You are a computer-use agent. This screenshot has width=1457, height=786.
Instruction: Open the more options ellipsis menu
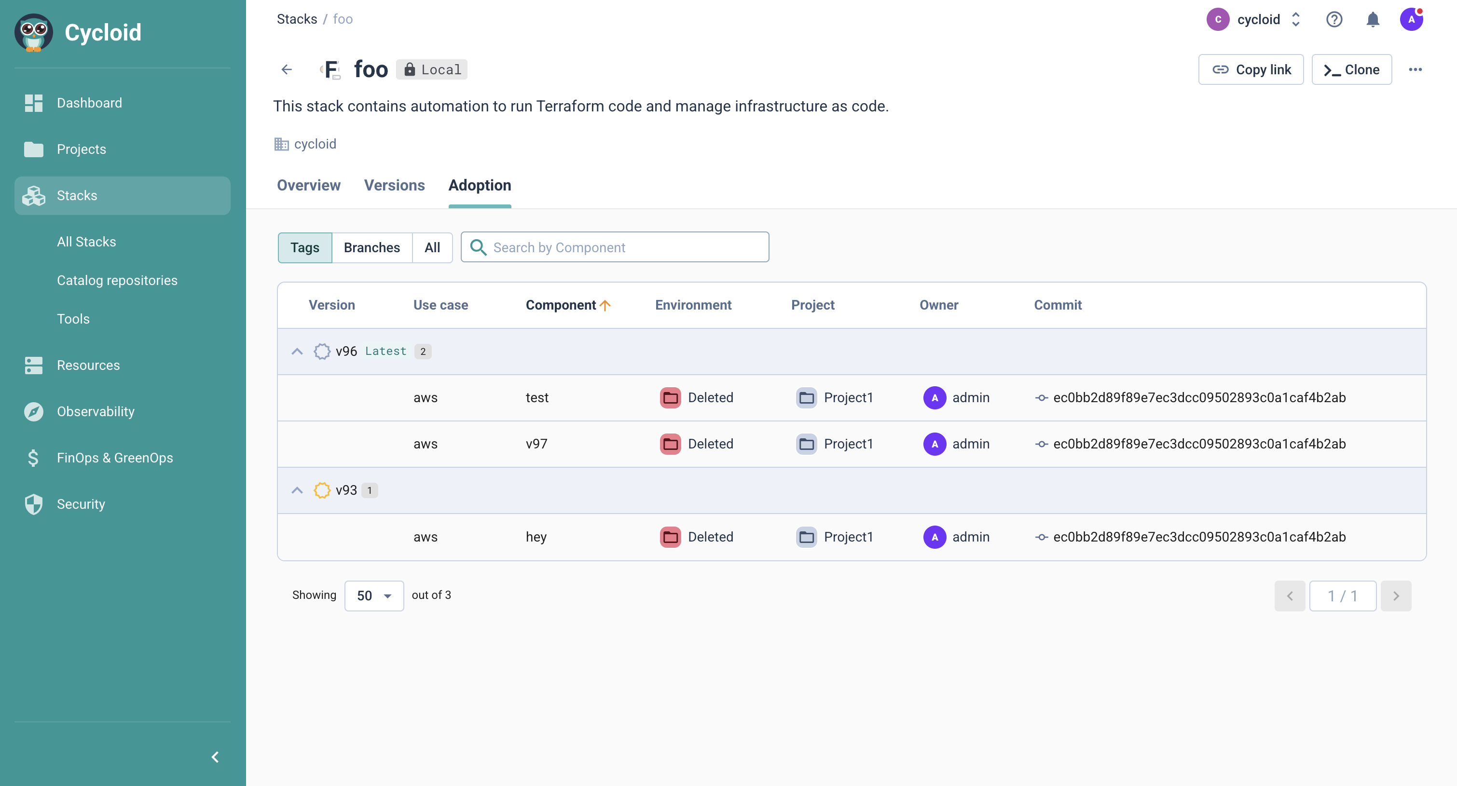1415,69
